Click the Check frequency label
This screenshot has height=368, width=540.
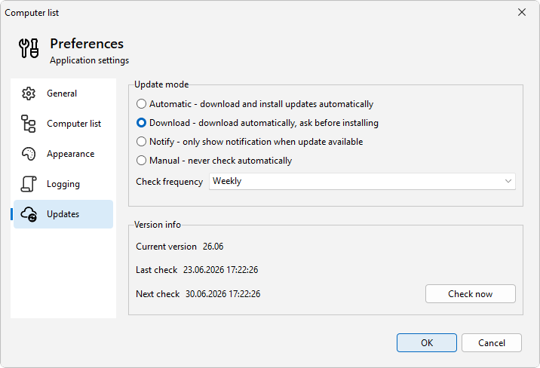tap(169, 182)
